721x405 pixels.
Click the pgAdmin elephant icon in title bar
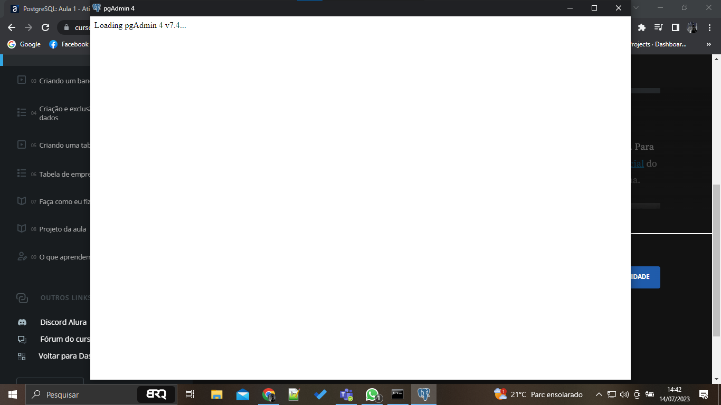97,8
